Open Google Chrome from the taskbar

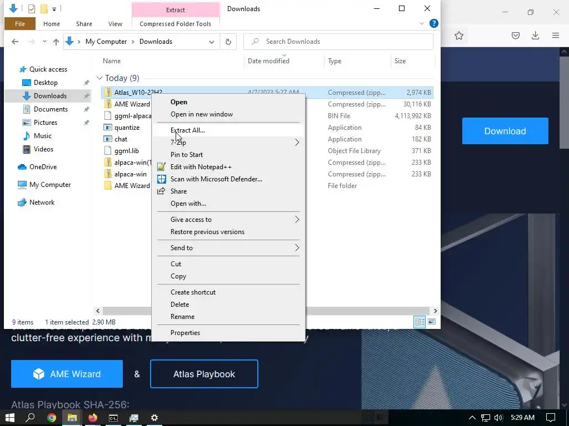pos(52,418)
